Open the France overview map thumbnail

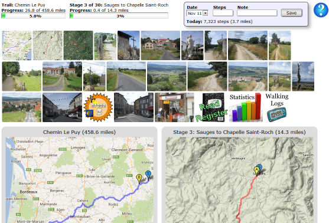(17, 45)
